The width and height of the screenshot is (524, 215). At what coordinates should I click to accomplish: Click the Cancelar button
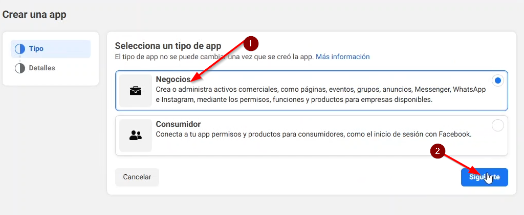[x=137, y=177]
